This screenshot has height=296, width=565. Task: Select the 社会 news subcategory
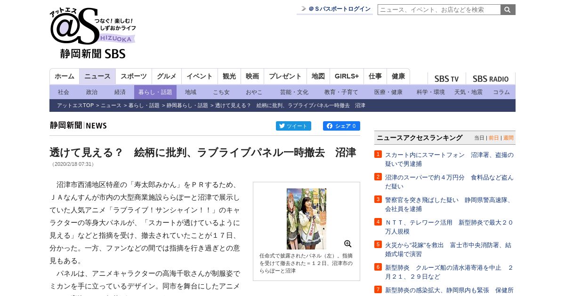click(x=64, y=92)
